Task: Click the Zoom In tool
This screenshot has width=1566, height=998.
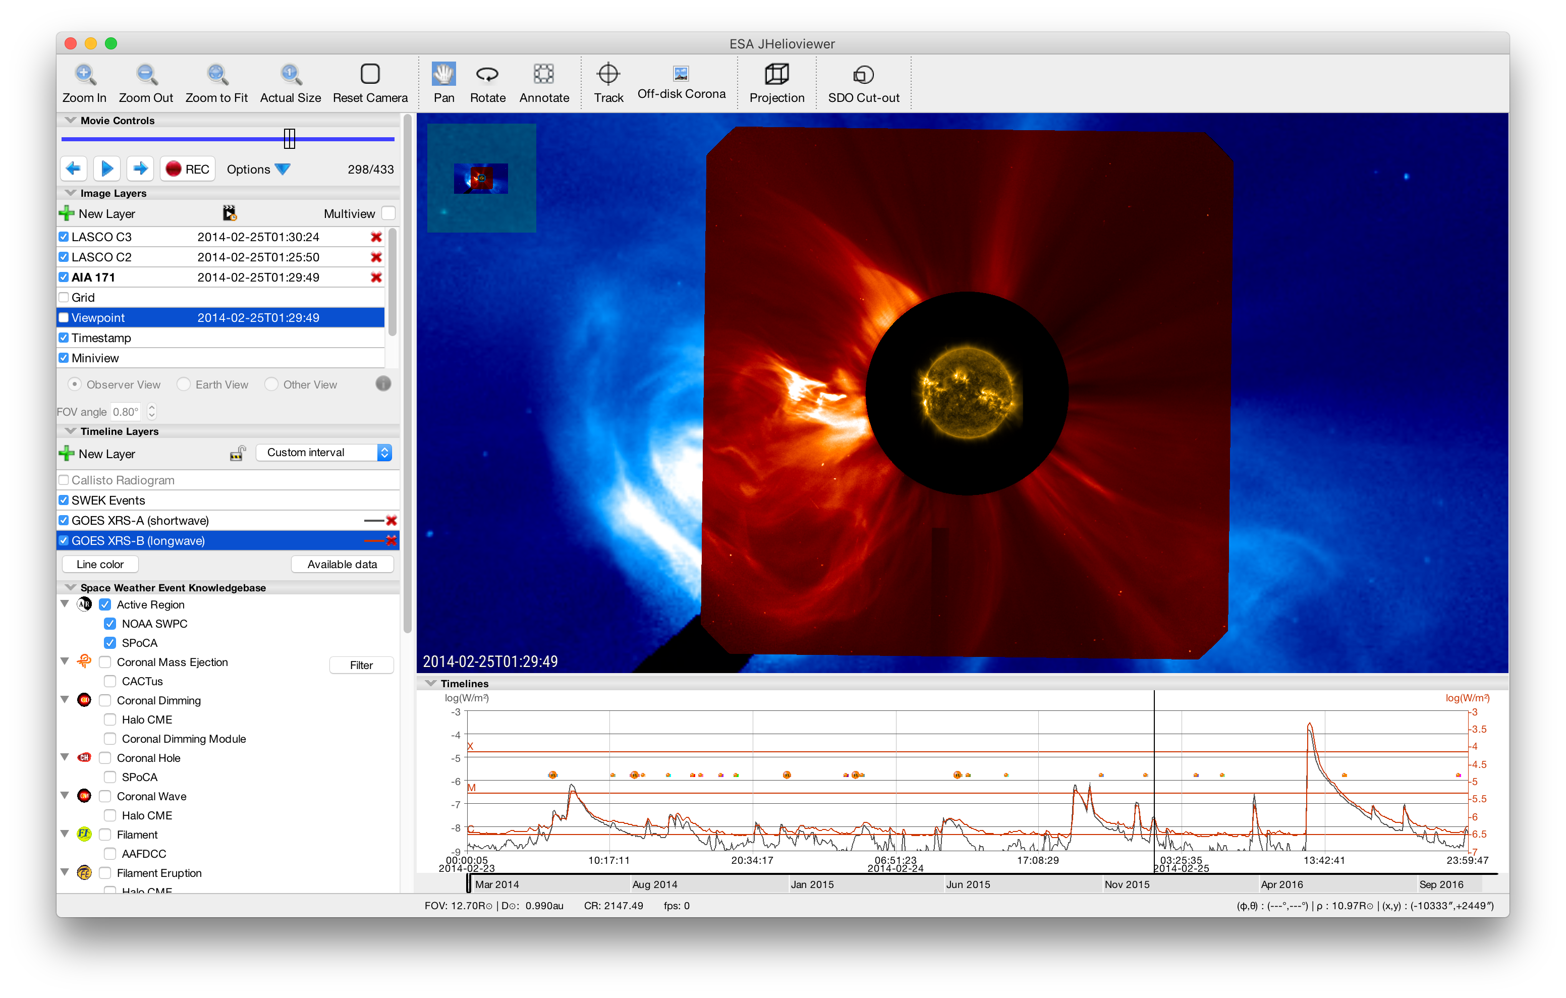Action: [x=84, y=83]
